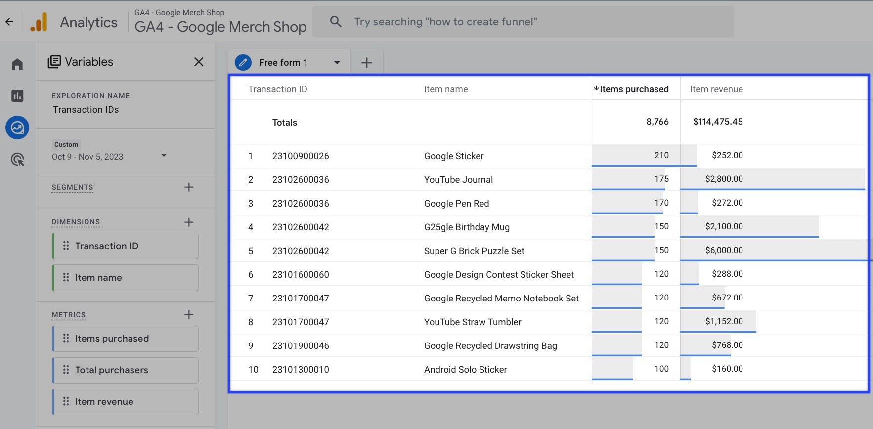Click the Totals row label
Viewport: 873px width, 429px height.
285,123
